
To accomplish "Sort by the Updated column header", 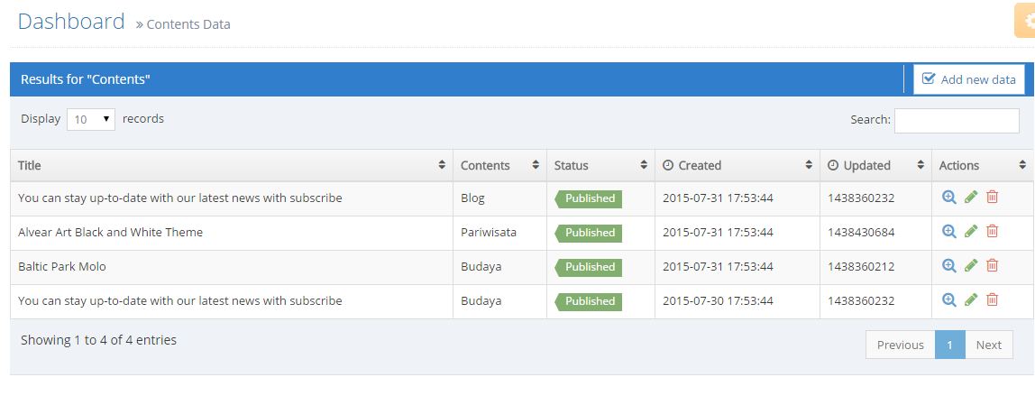I will click(876, 165).
